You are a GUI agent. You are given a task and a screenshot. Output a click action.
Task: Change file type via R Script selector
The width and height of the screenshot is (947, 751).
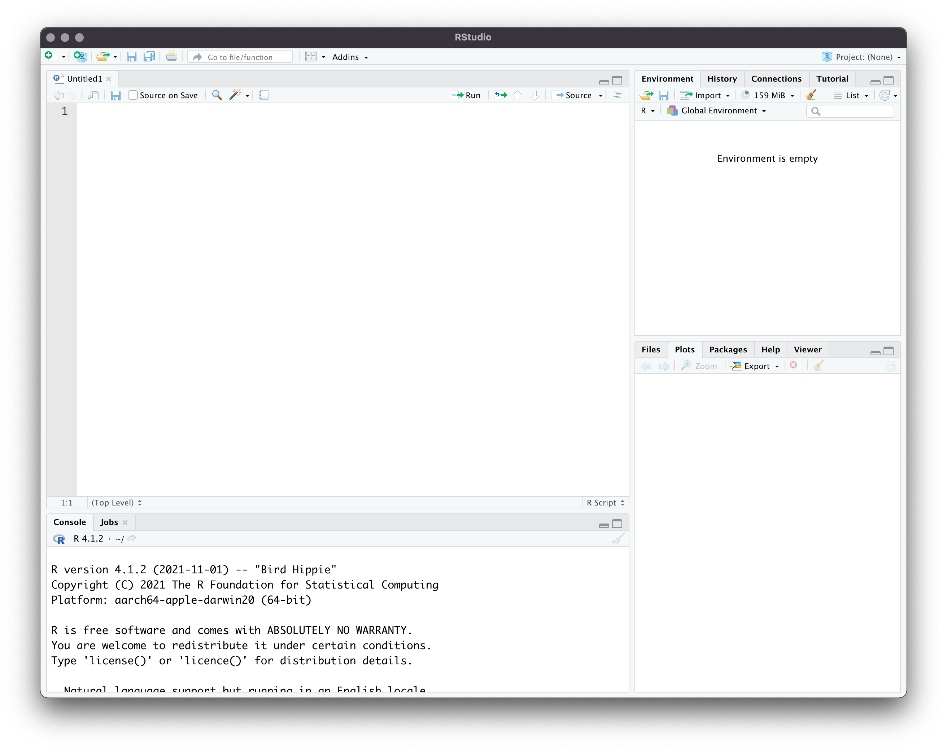[x=606, y=503]
